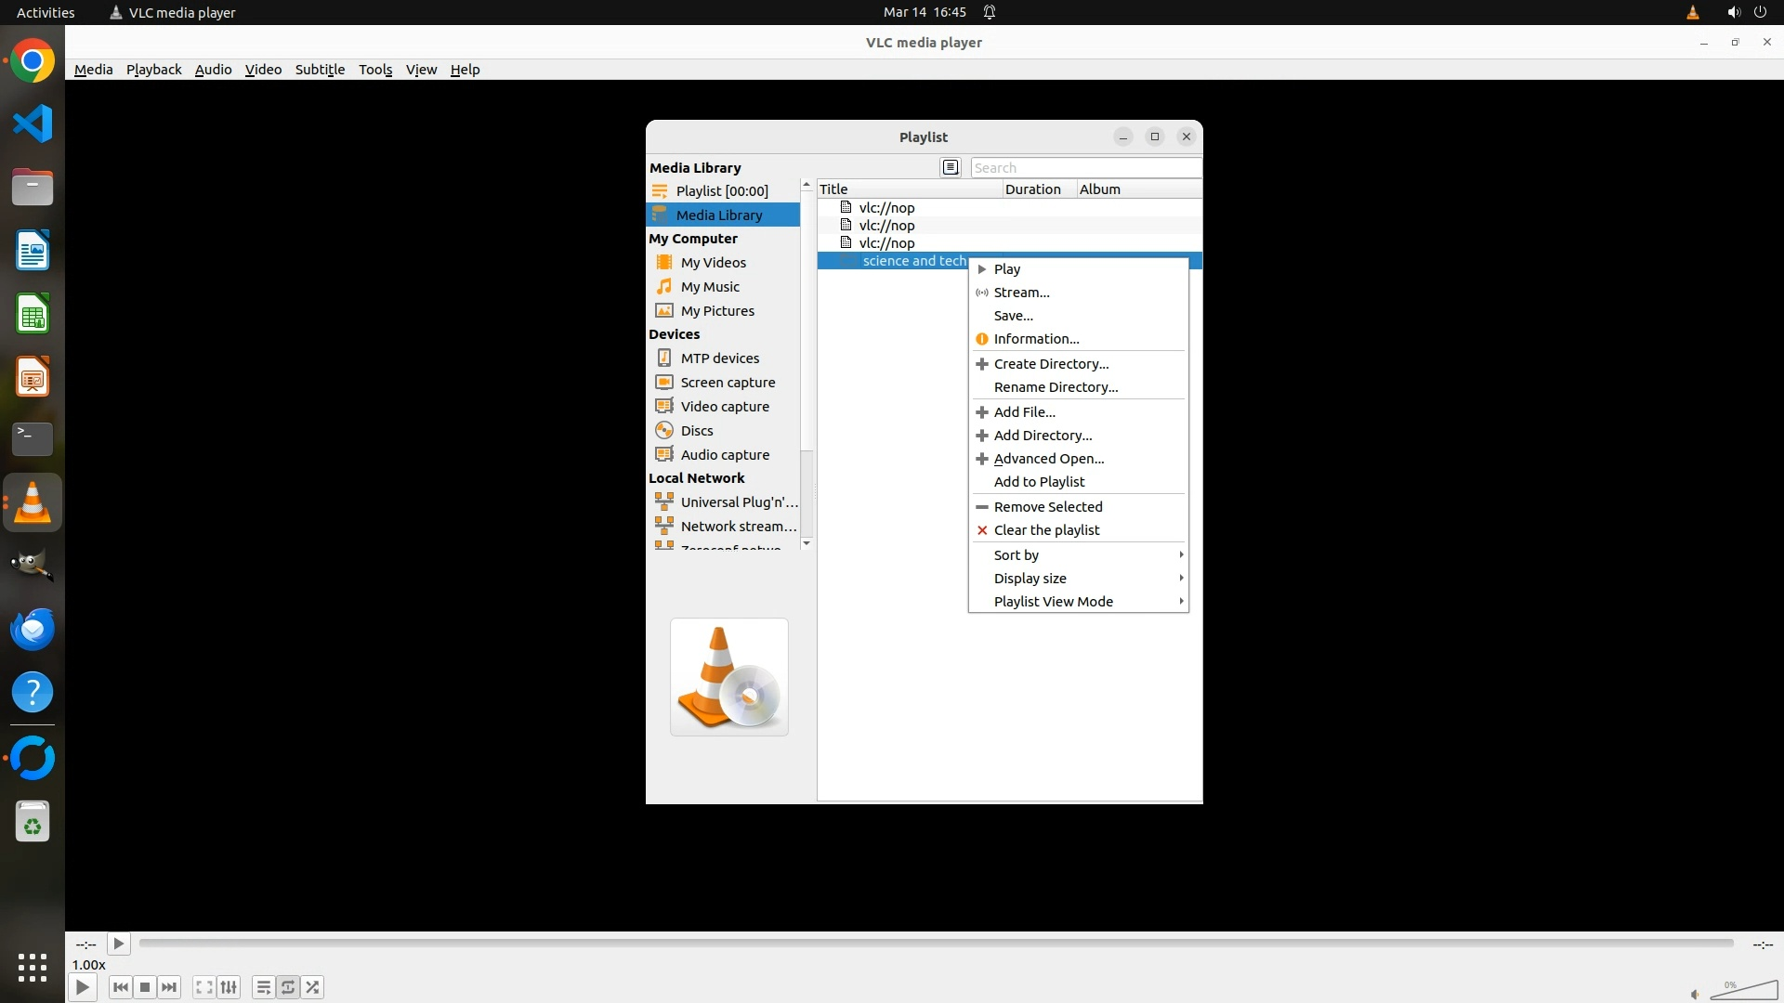Screen dimensions: 1784x1003
Task: Open the Playback menu in menu bar
Action: [x=153, y=70]
